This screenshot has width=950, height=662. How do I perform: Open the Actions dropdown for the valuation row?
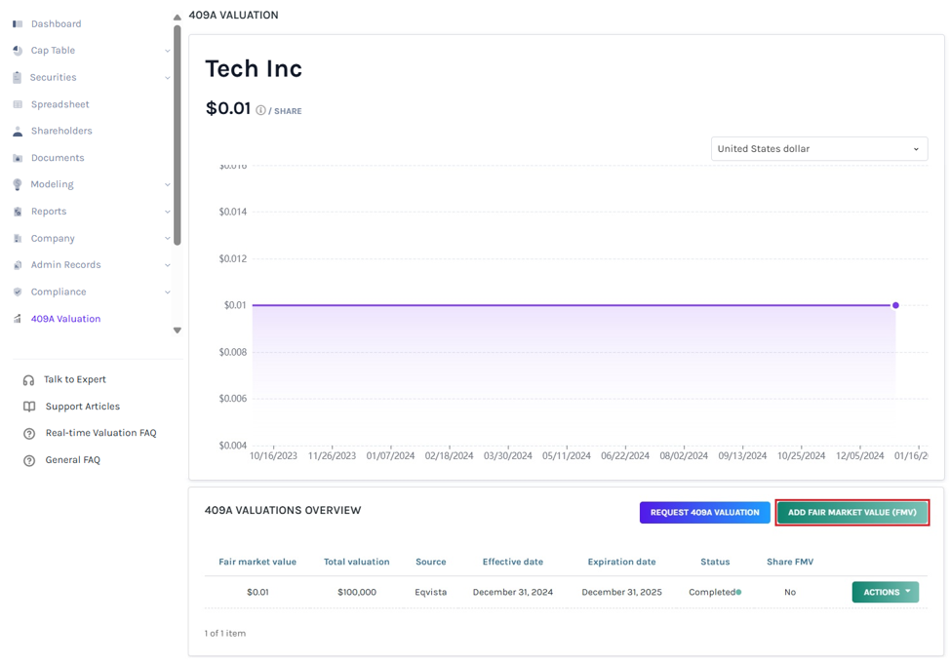click(886, 592)
